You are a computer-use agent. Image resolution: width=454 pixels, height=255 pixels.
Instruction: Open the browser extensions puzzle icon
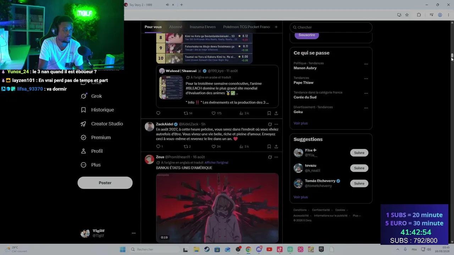tap(419, 15)
